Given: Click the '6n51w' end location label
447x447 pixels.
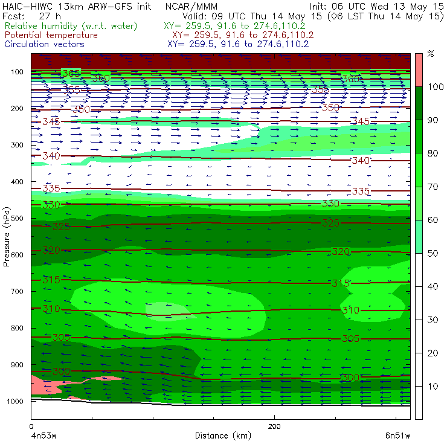Looking at the screenshot, I should (397, 436).
